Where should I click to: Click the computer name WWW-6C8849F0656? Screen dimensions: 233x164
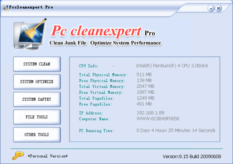pyautogui.click(x=158, y=119)
